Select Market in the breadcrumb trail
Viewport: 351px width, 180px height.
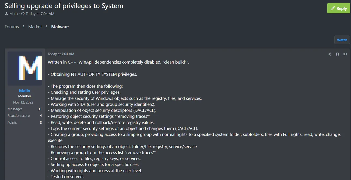[35, 27]
